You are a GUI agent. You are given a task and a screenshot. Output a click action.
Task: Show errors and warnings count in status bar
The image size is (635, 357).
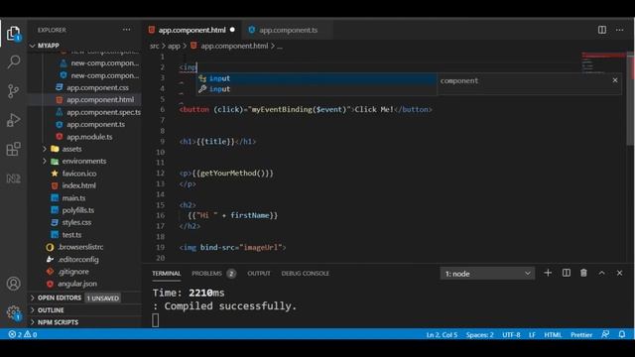23,334
